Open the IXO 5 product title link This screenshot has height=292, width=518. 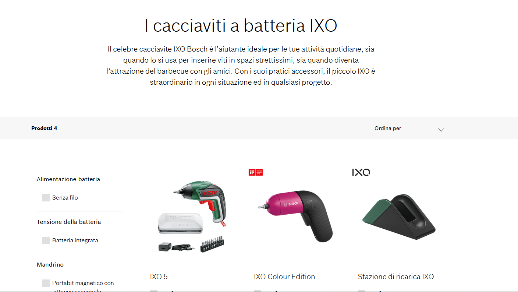click(x=159, y=277)
